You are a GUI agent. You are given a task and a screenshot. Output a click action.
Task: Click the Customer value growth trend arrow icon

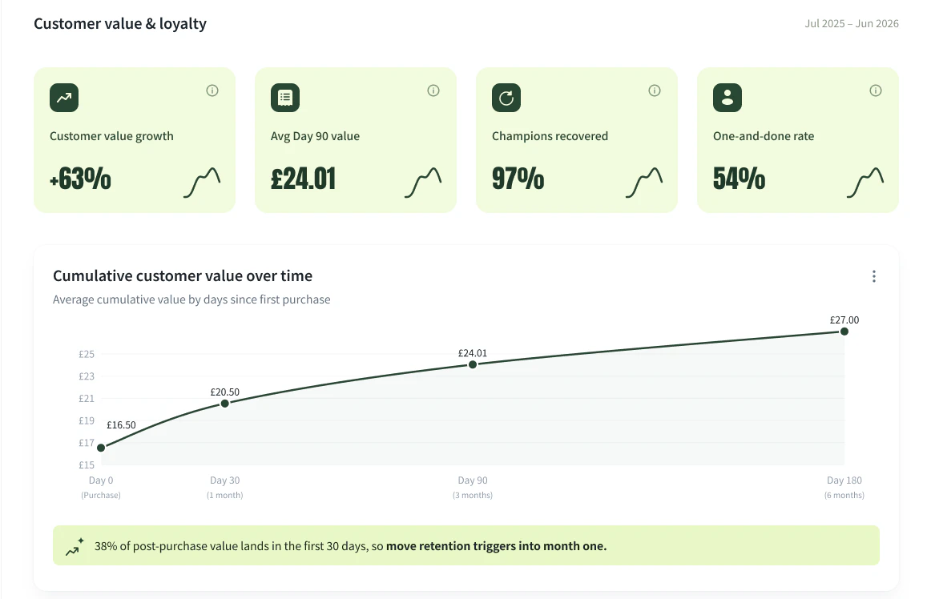coord(64,98)
